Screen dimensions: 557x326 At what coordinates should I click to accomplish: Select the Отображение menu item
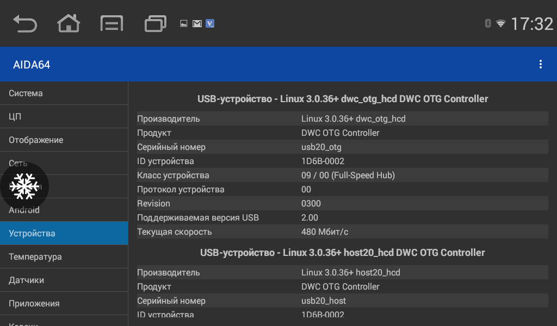click(64, 140)
